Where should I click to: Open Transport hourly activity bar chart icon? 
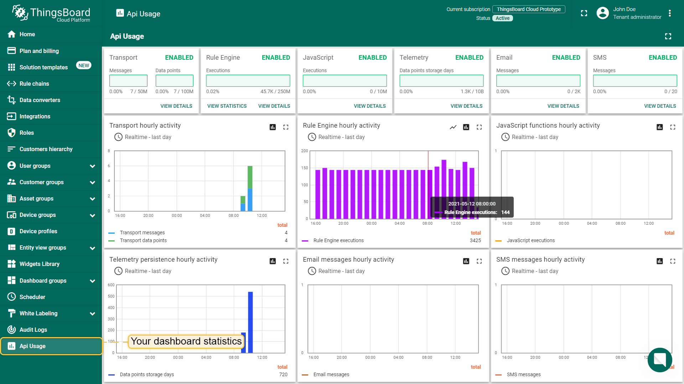point(273,127)
